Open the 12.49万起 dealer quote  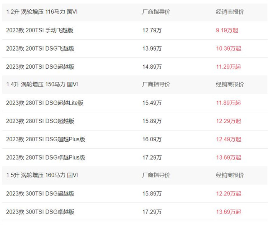[229, 139]
